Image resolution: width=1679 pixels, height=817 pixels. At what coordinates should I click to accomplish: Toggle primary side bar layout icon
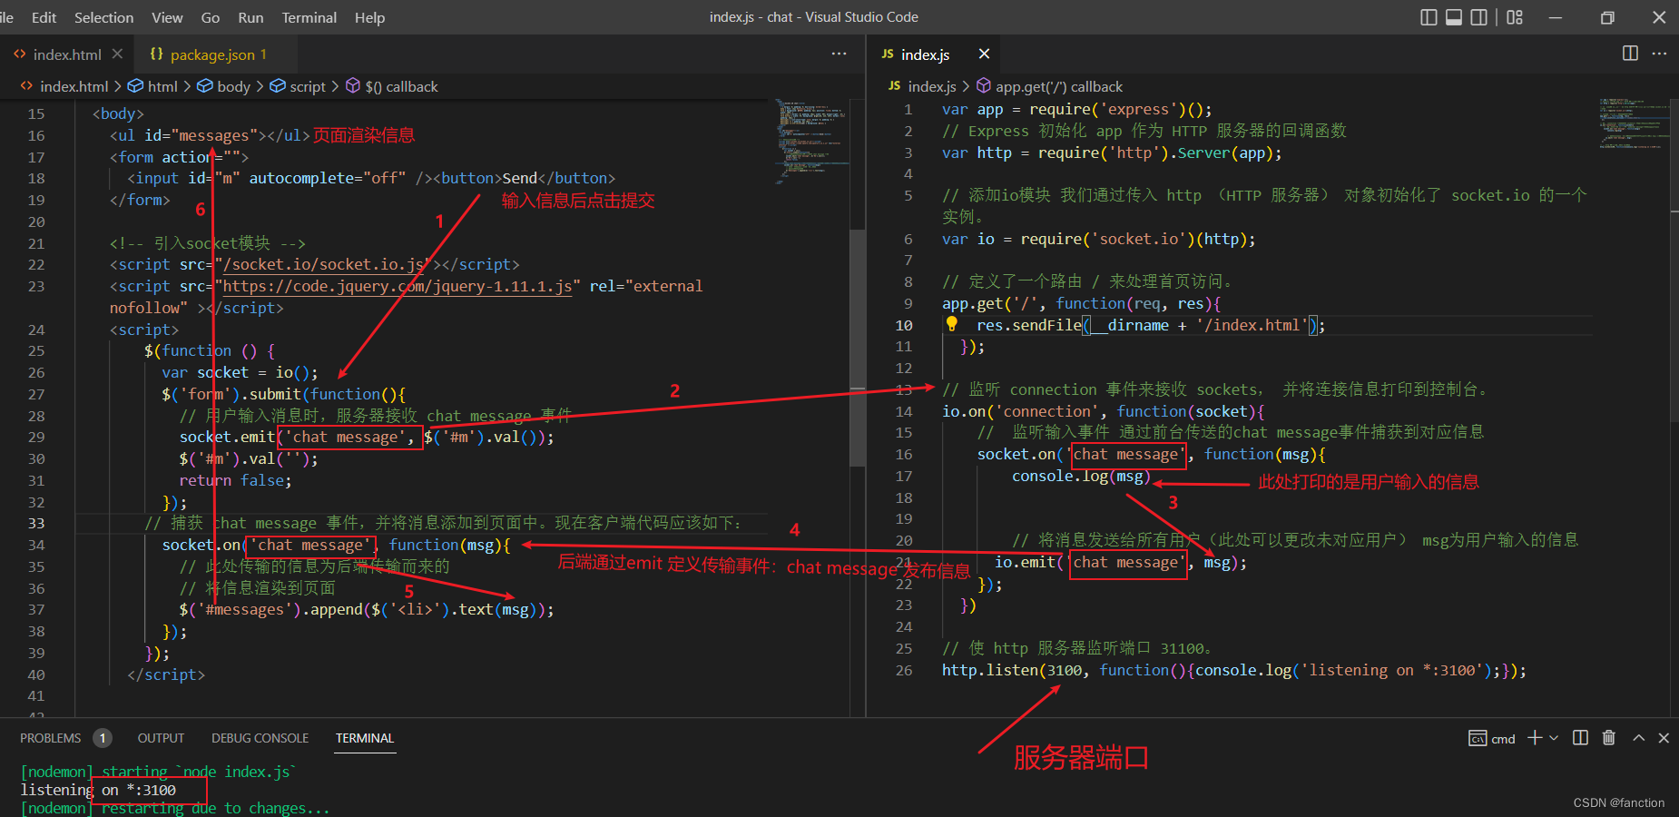coord(1429,17)
